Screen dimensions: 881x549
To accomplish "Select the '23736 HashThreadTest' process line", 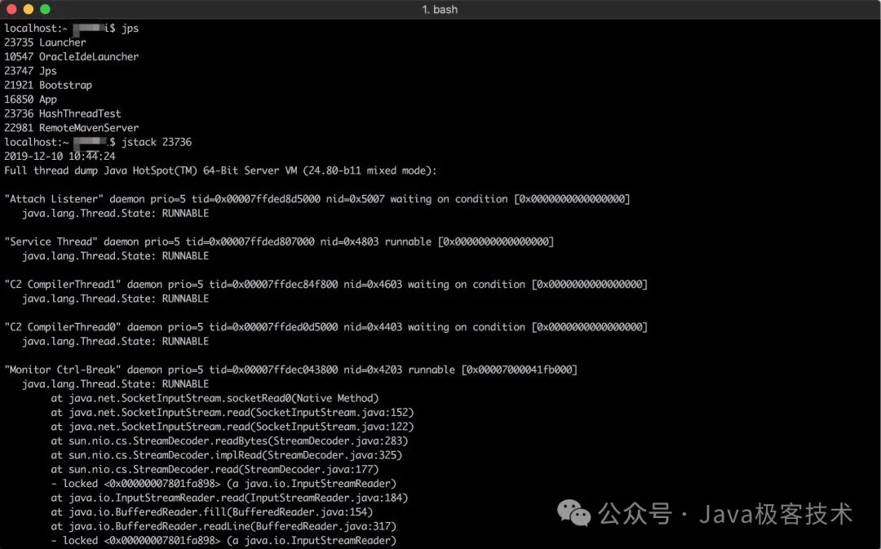I will (62, 113).
